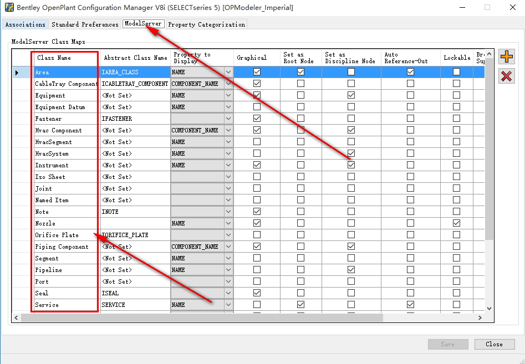Toggle Graphical checkbox for Fastener row
Viewport: 525px width, 364px height.
[x=257, y=119]
